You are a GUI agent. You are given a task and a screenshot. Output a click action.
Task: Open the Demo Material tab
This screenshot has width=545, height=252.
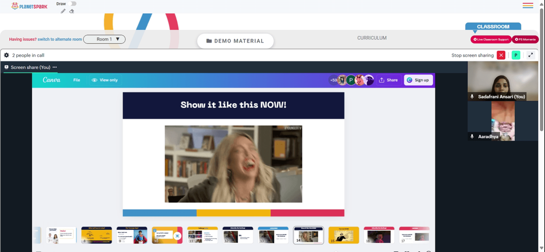tap(235, 41)
